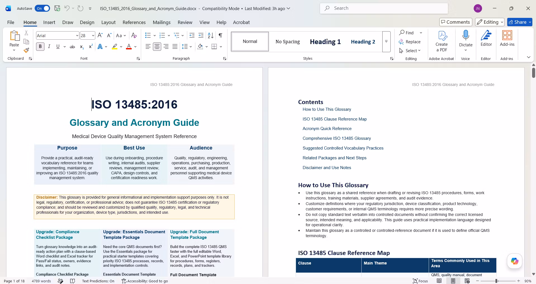Open the Comments pane
This screenshot has height=284, width=536.
(x=456, y=22)
